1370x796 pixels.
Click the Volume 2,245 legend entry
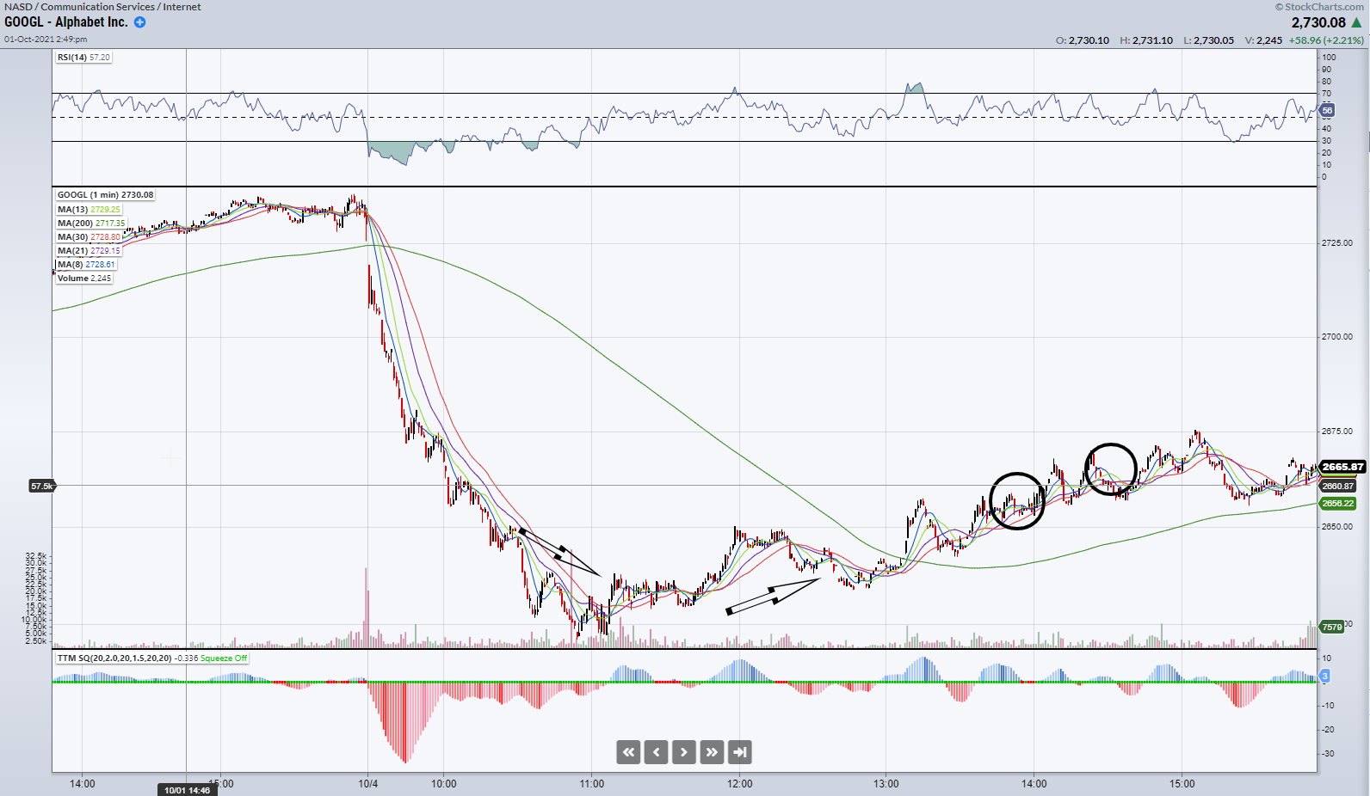click(84, 278)
